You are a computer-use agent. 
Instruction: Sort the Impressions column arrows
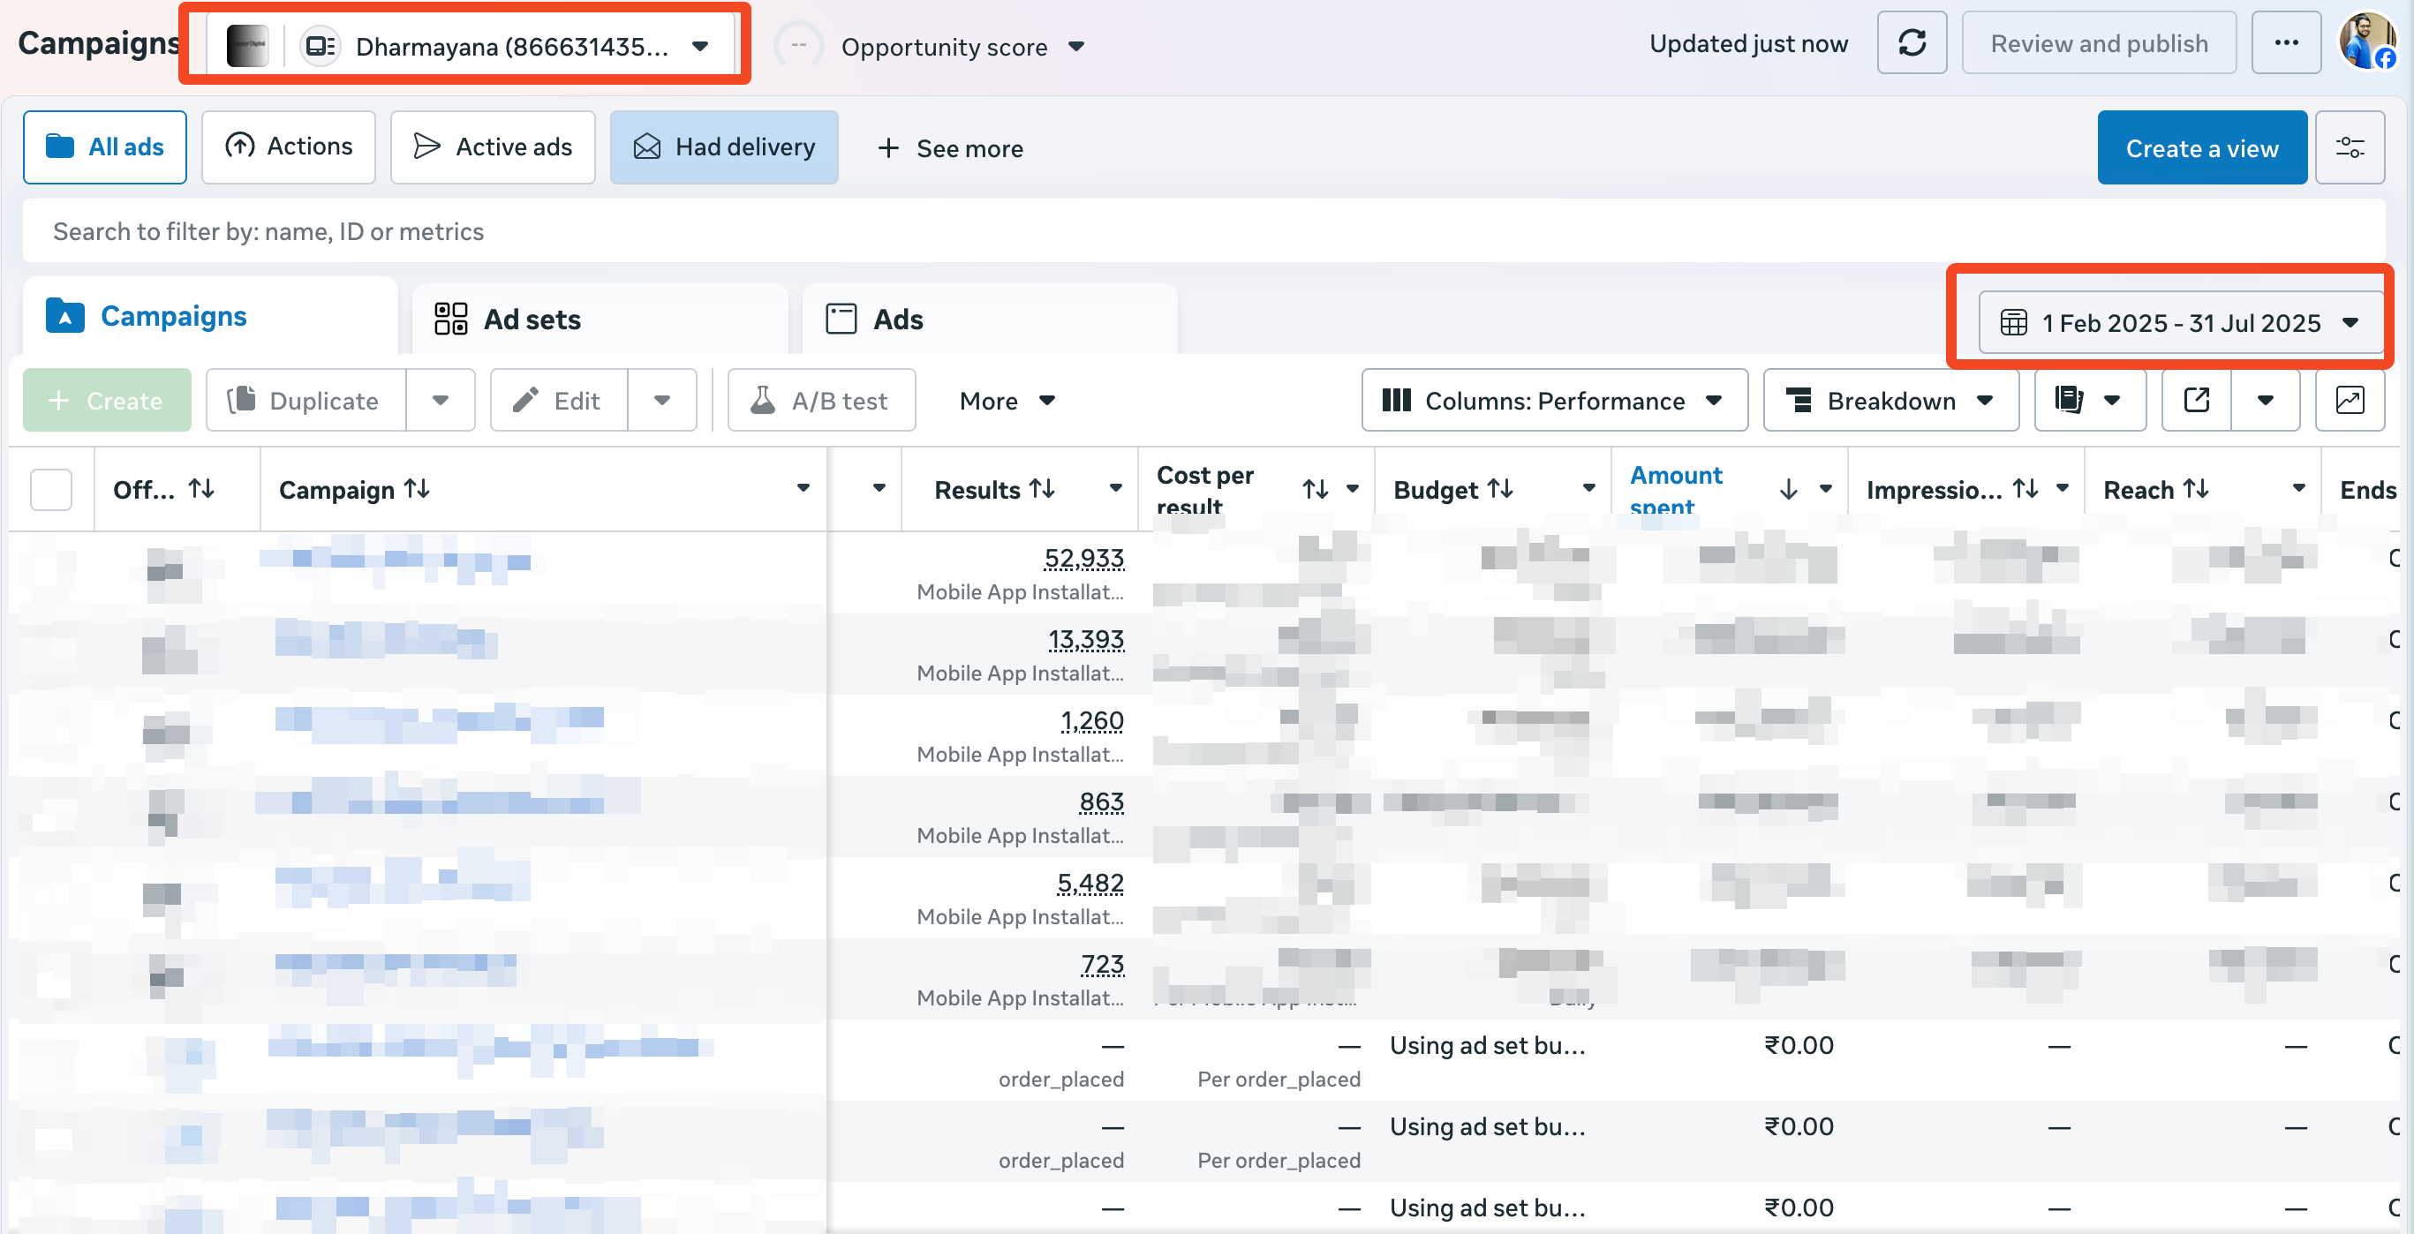[2025, 489]
